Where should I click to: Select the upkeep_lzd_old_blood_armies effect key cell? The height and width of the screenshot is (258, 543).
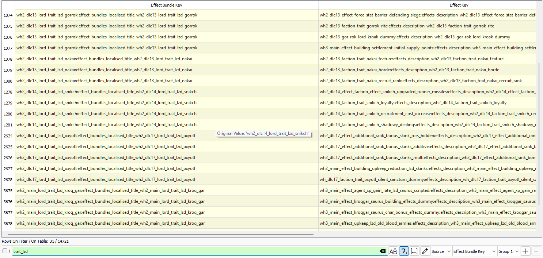click(427, 223)
